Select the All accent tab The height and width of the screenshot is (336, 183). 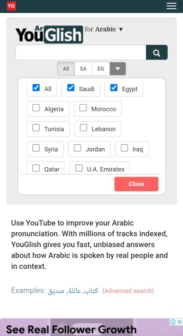click(66, 69)
